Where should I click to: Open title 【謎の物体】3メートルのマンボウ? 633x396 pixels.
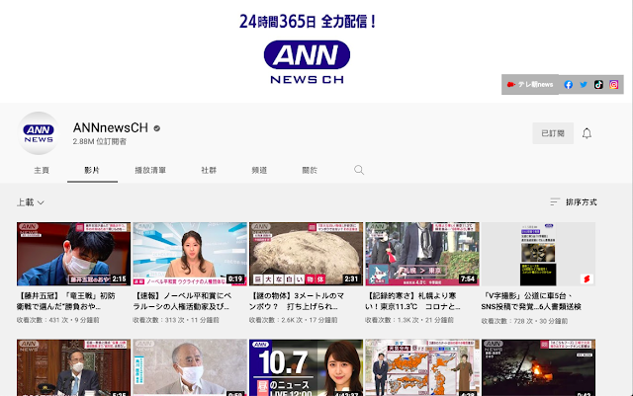[x=297, y=301]
